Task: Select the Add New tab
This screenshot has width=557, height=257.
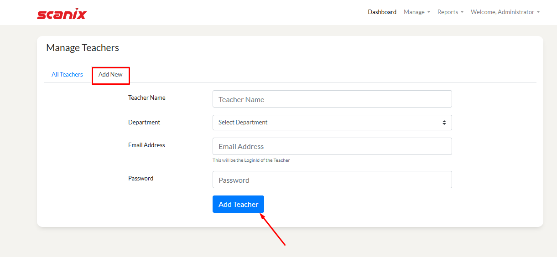Action: point(110,74)
